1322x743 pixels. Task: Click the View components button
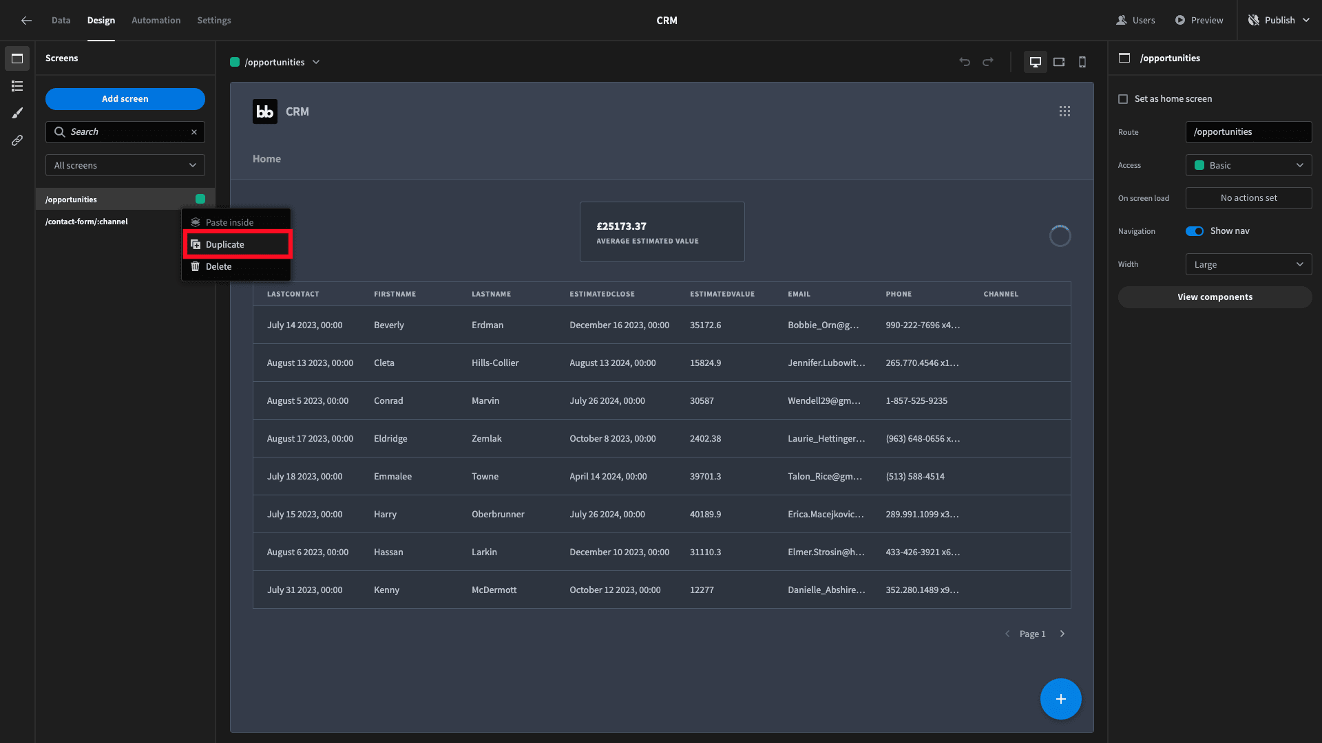click(x=1215, y=297)
